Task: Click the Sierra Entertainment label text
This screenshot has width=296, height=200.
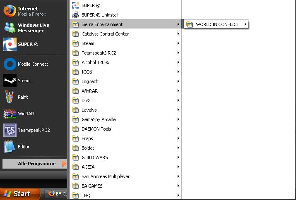Action: (102, 24)
